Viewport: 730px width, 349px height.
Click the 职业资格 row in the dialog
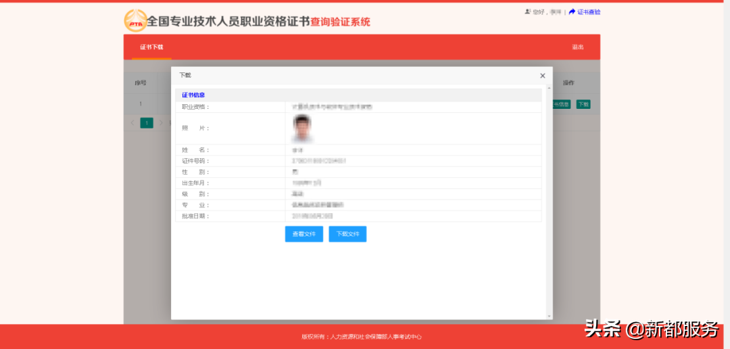pyautogui.click(x=358, y=107)
